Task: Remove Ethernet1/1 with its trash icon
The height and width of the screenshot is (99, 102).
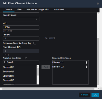Action: click(x=86, y=62)
